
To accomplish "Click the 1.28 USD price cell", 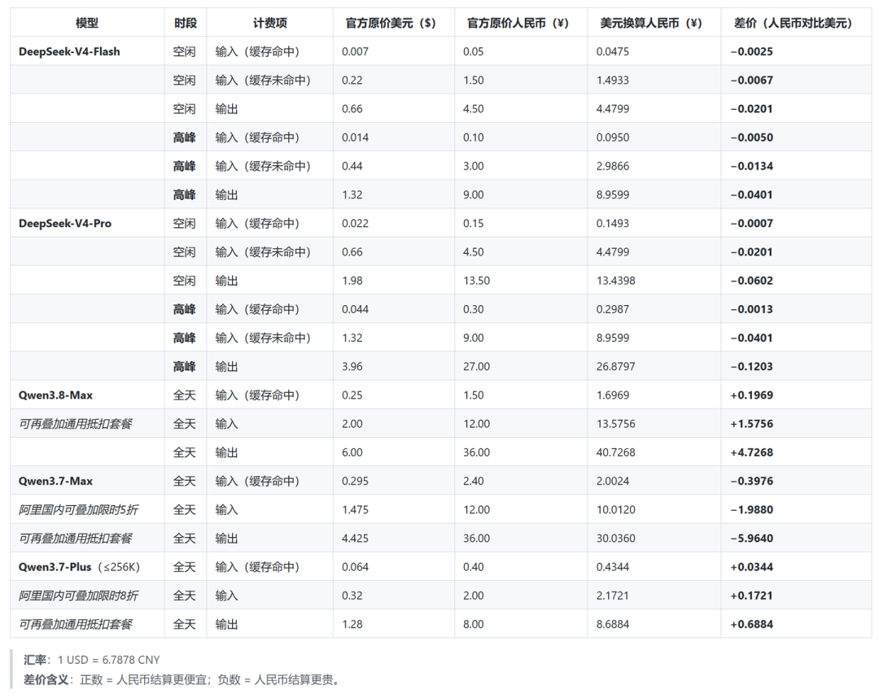I will (352, 624).
